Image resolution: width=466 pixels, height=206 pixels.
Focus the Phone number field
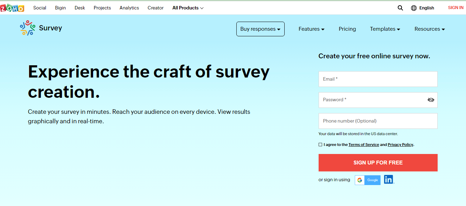(x=378, y=121)
